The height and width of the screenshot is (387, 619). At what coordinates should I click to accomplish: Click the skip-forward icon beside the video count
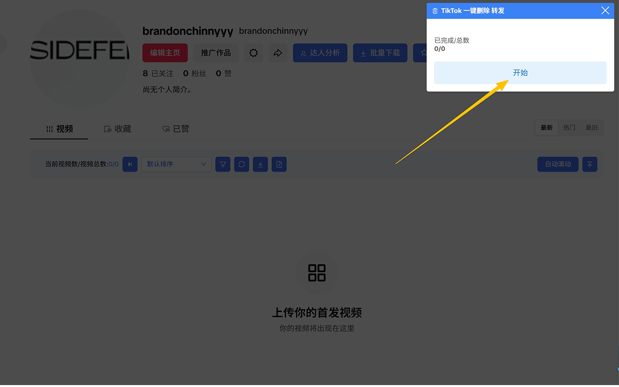(130, 164)
